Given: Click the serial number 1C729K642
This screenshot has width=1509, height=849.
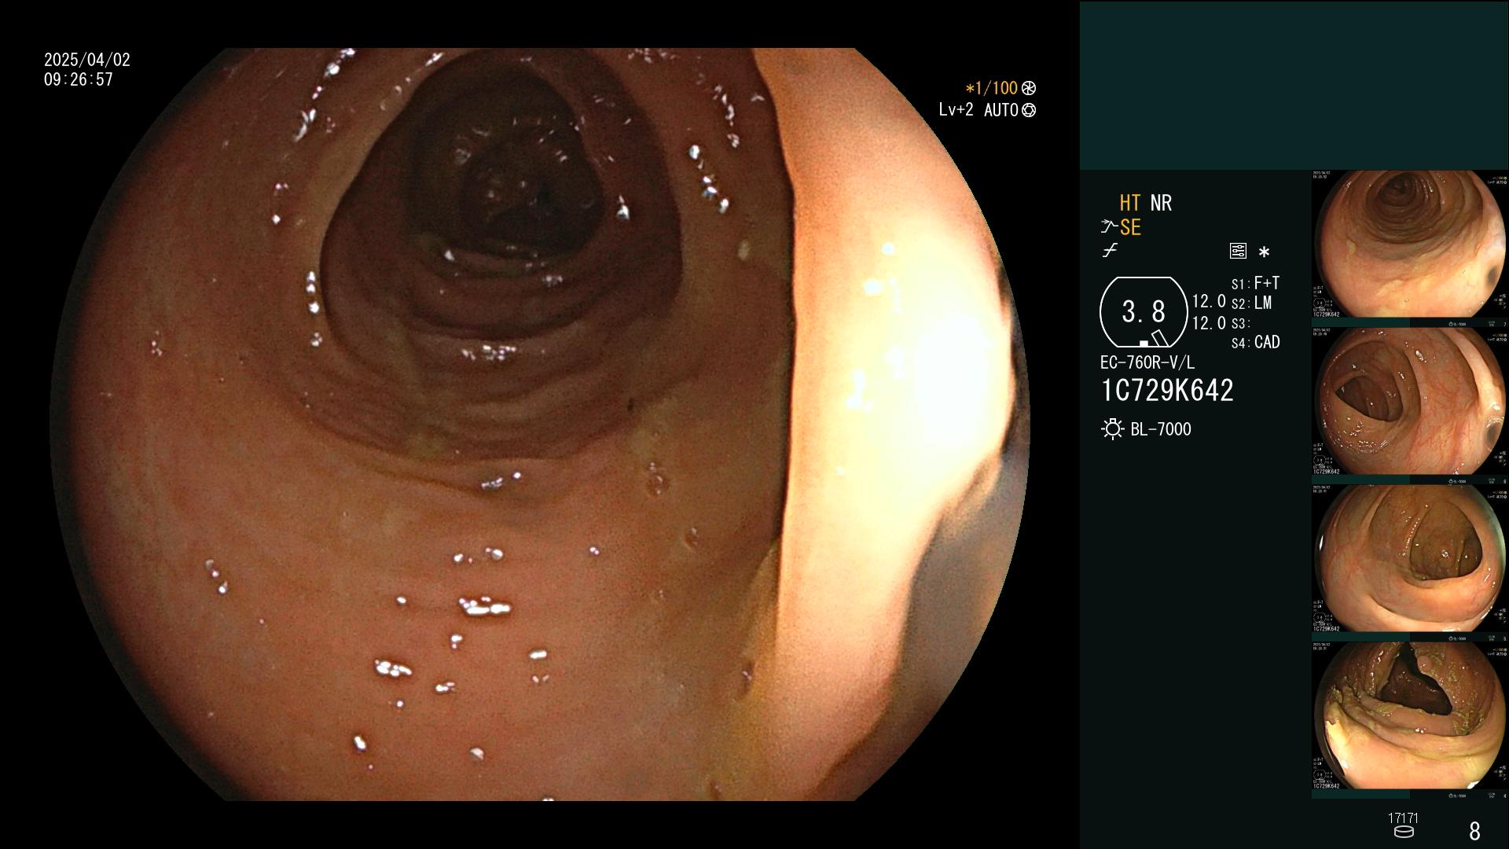Looking at the screenshot, I should 1167,391.
